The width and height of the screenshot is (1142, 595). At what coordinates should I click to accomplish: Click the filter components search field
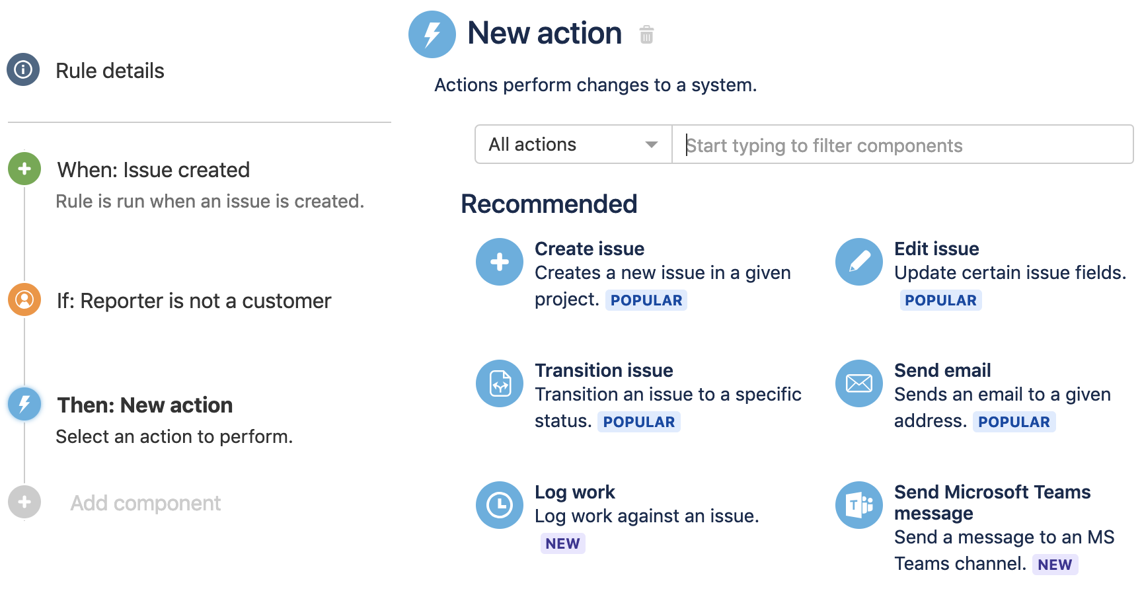click(902, 145)
